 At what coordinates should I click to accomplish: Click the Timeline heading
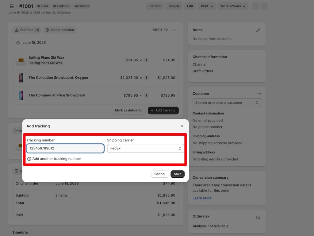pyautogui.click(x=20, y=232)
